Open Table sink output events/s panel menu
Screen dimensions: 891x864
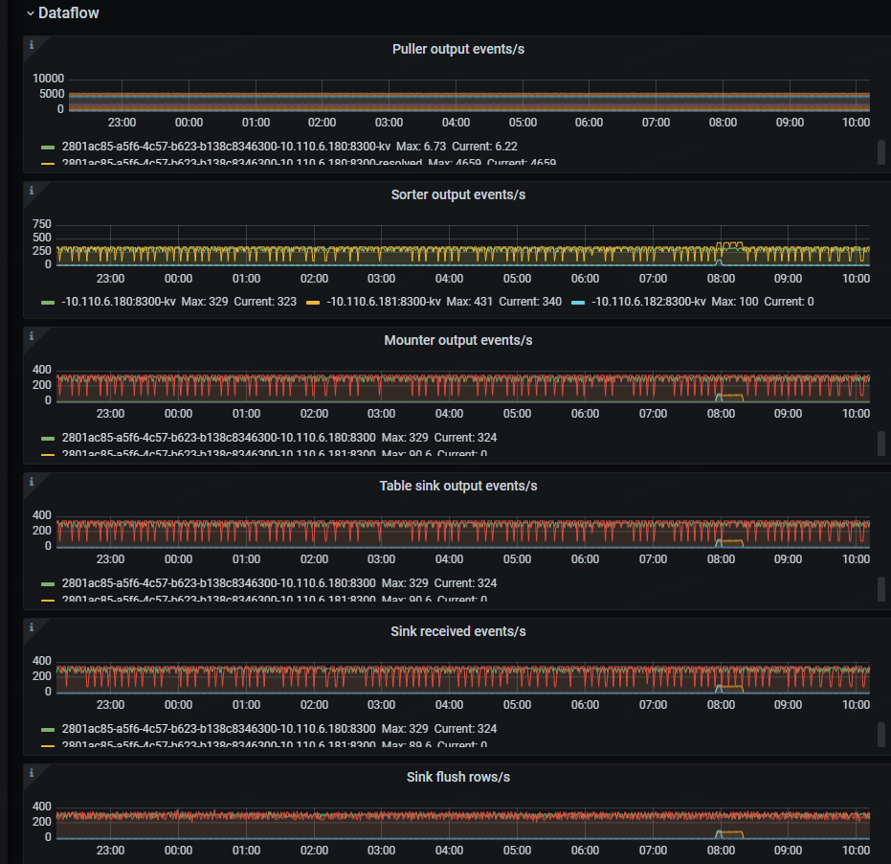pyautogui.click(x=457, y=487)
